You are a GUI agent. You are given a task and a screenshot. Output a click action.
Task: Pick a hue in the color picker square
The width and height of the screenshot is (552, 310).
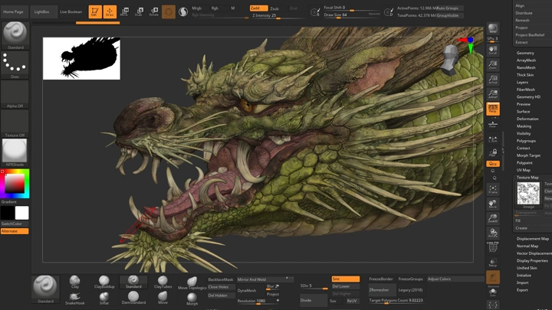[x=15, y=184]
